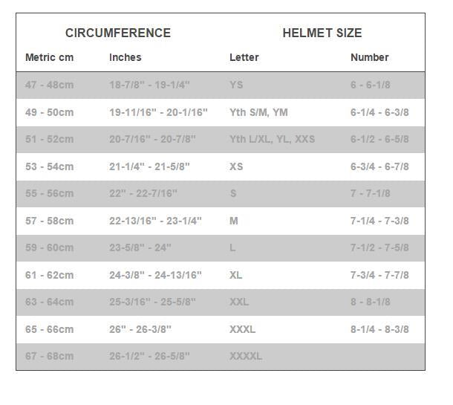
Task: Select the Metric cm column header
Action: (x=51, y=57)
